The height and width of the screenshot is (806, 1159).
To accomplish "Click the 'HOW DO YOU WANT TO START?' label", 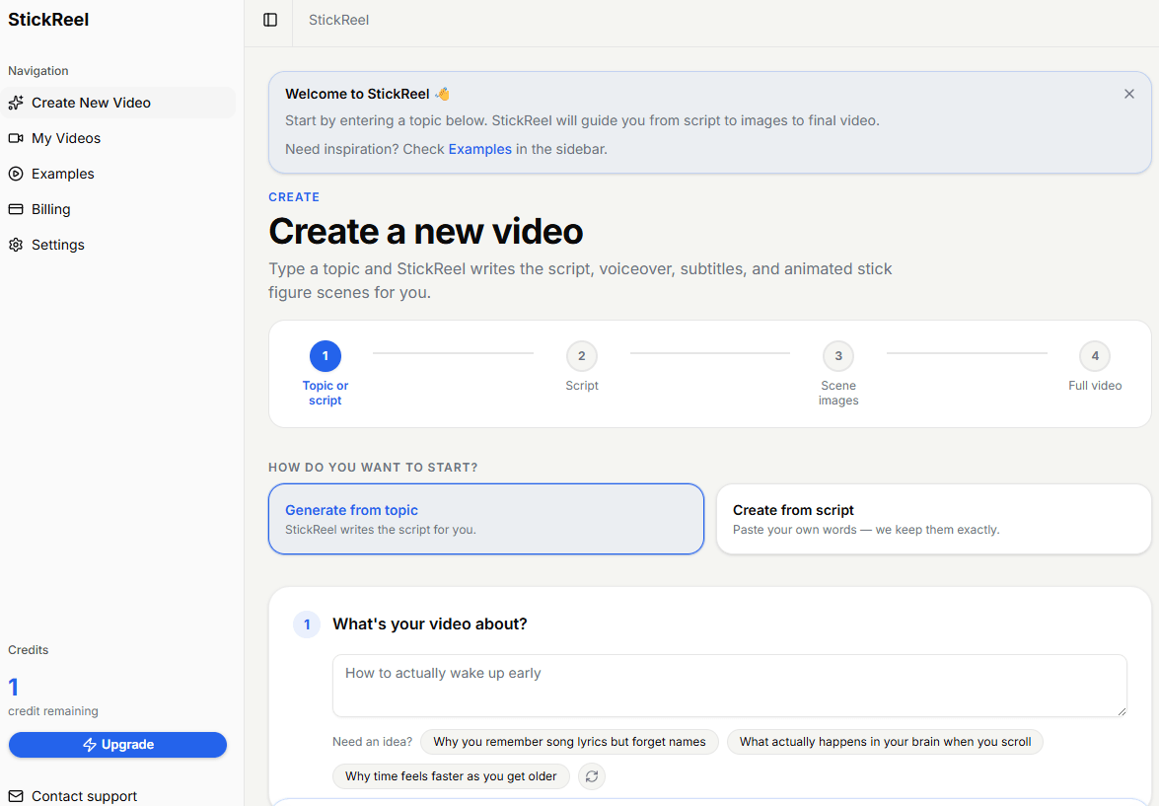I will coord(373,468).
